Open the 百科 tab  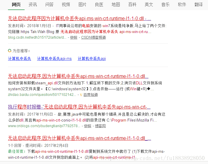pos(132,5)
